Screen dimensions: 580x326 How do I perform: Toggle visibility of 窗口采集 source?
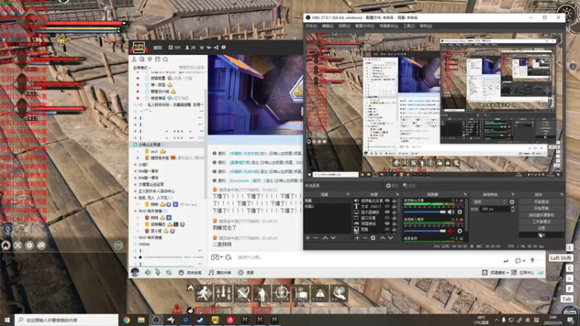(387, 218)
